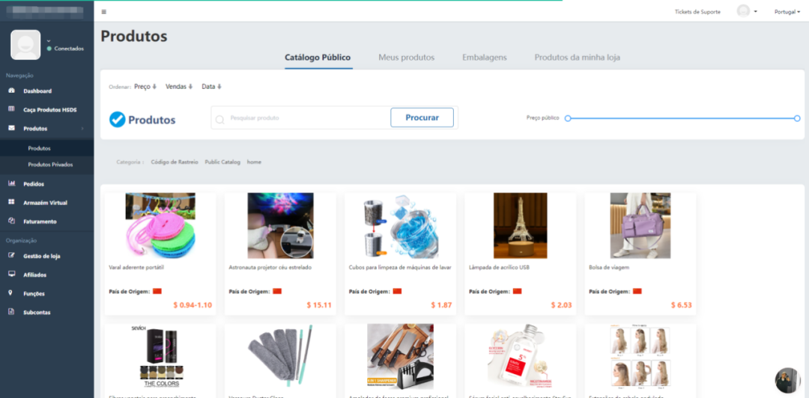Sort products by Data

pyautogui.click(x=211, y=87)
